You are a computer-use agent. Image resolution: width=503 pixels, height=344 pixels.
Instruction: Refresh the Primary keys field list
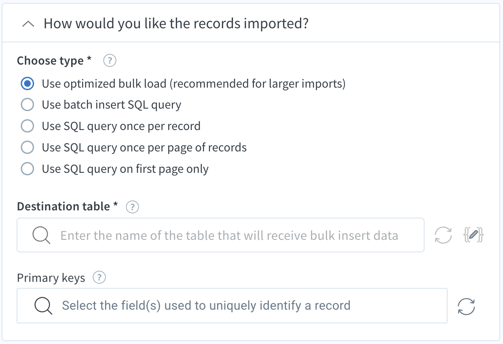[466, 306]
